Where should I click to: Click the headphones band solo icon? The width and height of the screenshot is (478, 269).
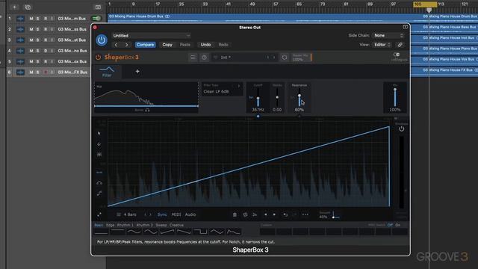coord(148,110)
